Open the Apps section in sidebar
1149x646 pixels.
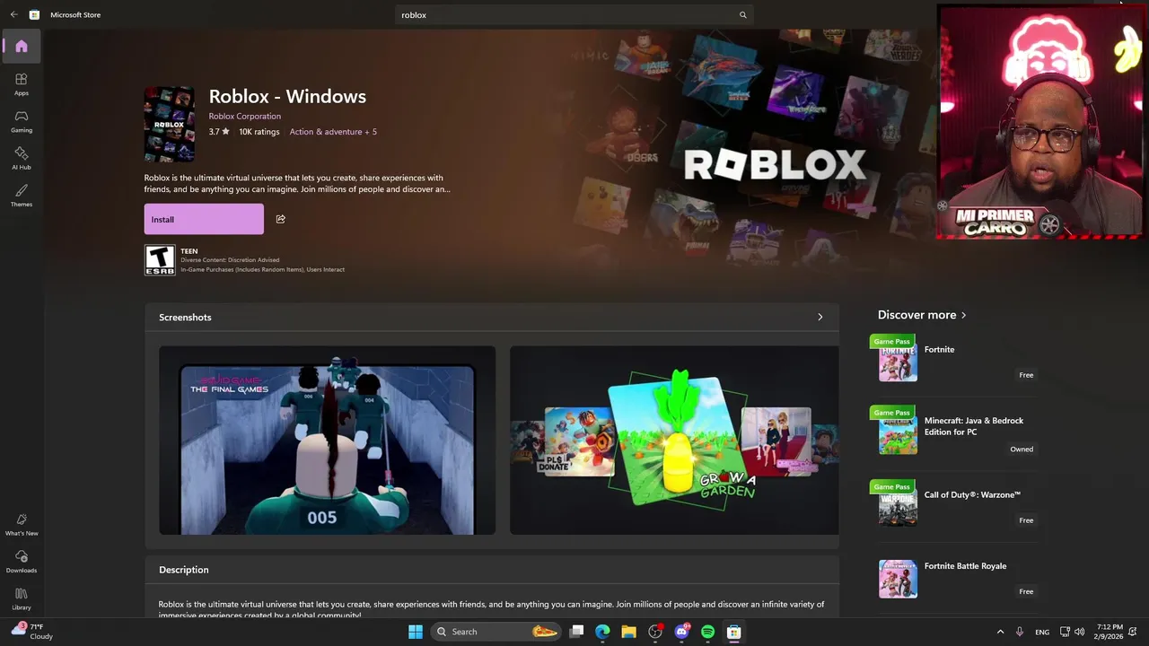click(x=22, y=84)
